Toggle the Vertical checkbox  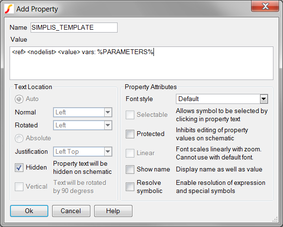(x=19, y=187)
